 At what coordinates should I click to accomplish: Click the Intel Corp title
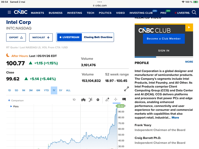[x=19, y=22]
